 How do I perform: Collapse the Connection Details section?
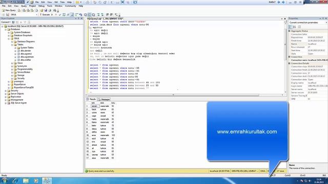coord(290,63)
